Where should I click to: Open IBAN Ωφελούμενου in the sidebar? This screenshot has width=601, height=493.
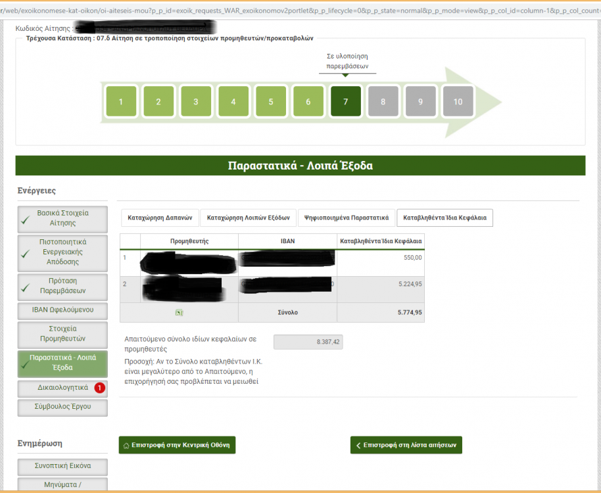pyautogui.click(x=62, y=310)
